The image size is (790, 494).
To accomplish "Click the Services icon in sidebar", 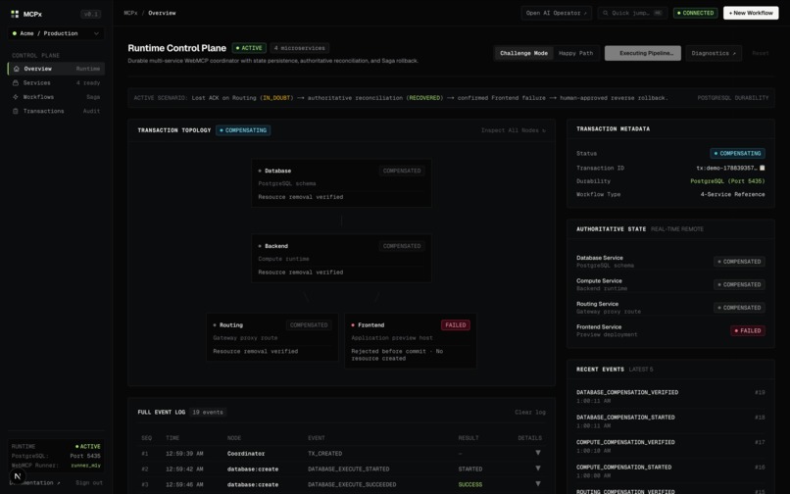I will click(16, 82).
